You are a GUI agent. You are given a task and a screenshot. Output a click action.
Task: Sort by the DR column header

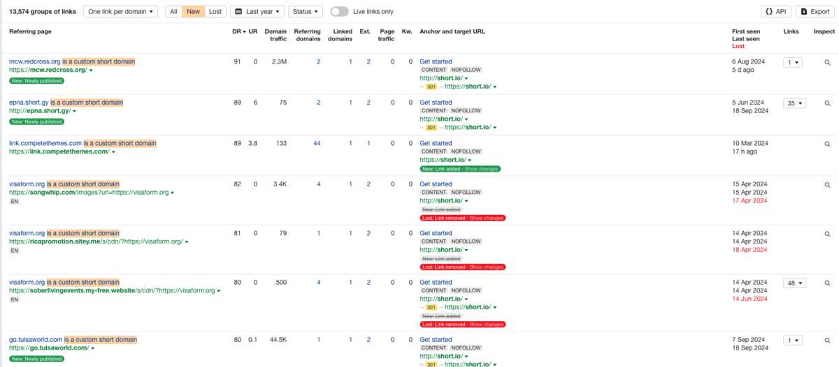point(238,31)
